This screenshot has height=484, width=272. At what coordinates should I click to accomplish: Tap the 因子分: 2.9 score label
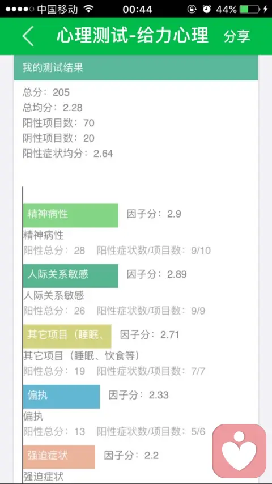(154, 214)
